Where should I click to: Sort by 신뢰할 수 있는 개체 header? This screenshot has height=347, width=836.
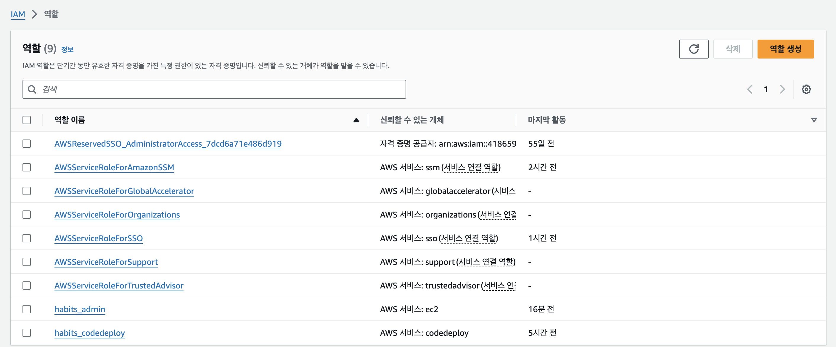[x=411, y=120]
